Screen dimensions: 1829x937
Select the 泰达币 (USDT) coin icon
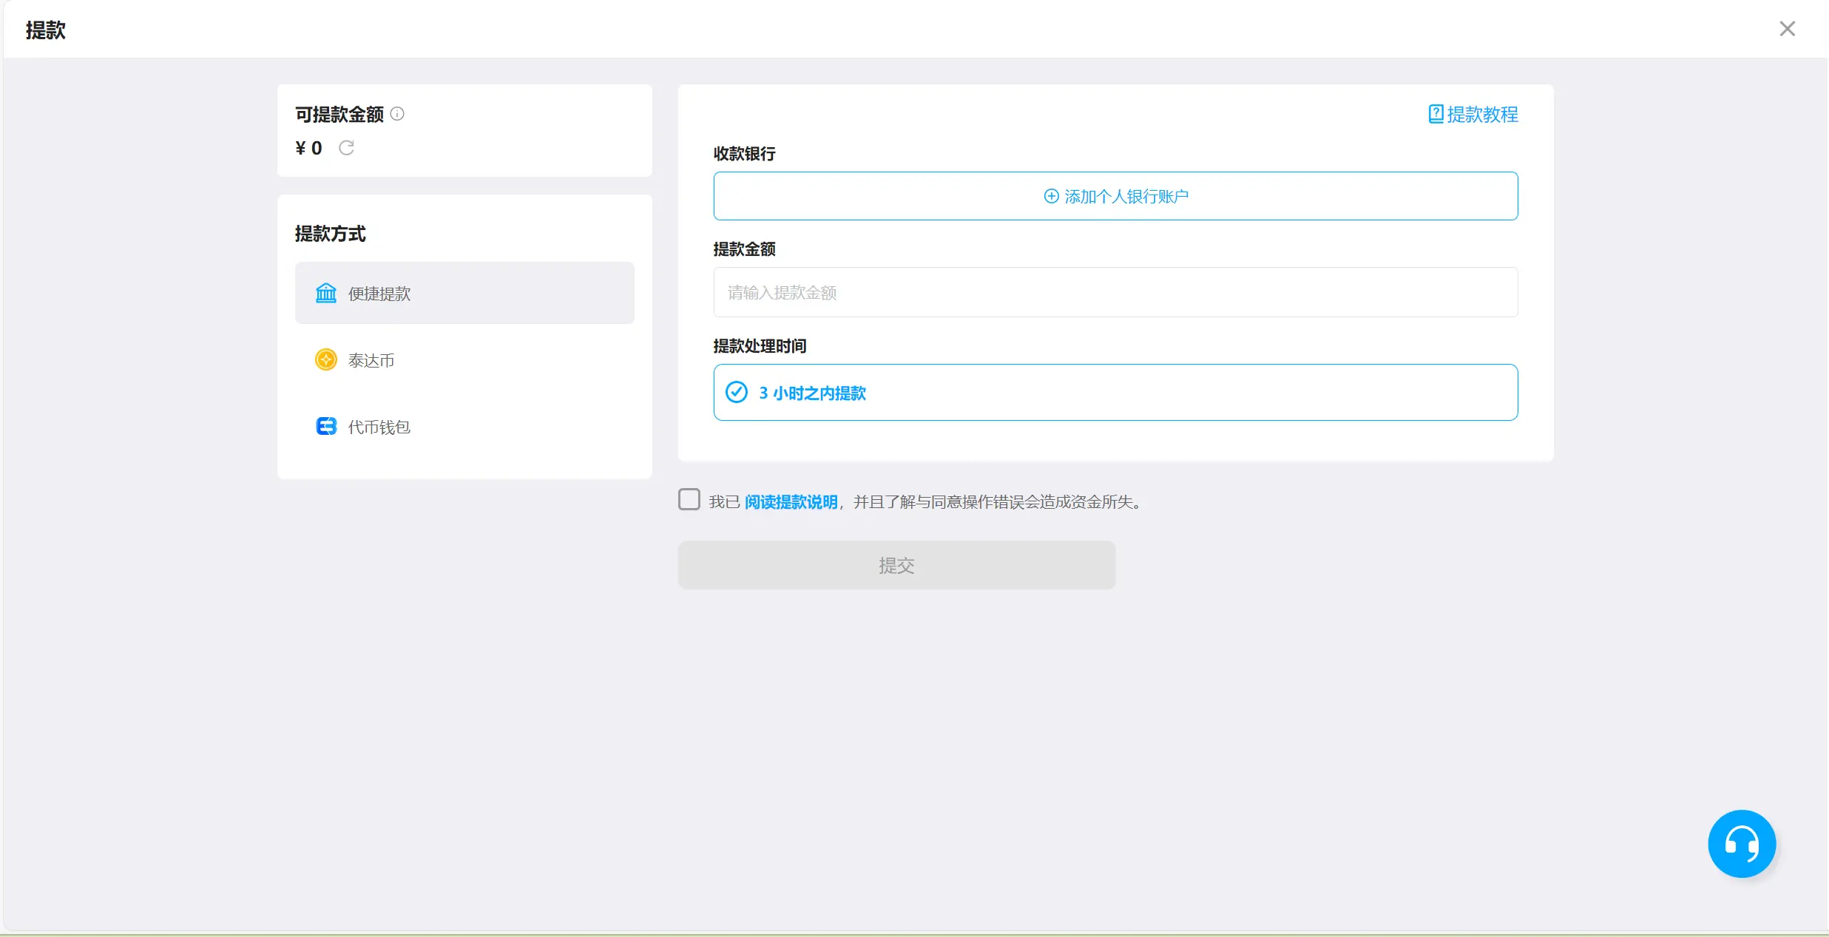[x=326, y=359]
